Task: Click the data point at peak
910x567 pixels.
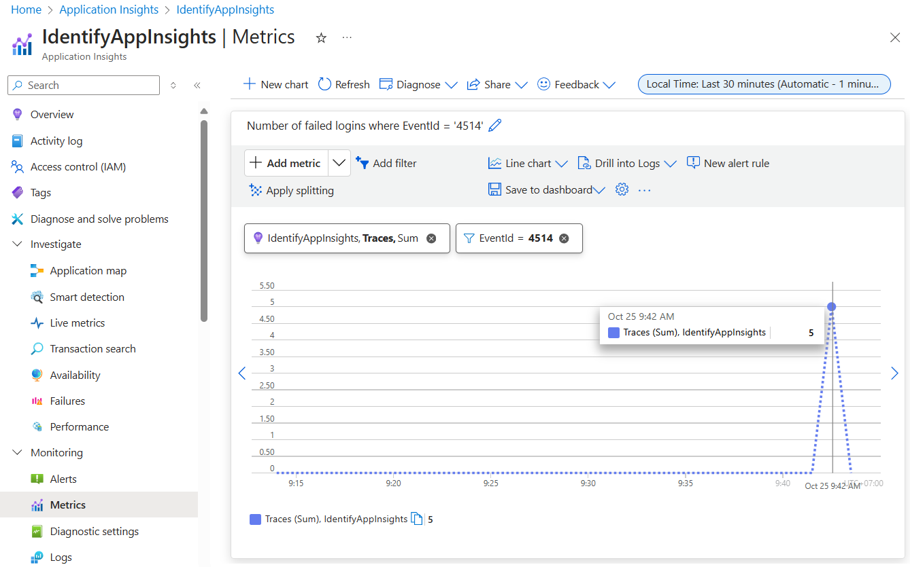Action: pos(831,307)
